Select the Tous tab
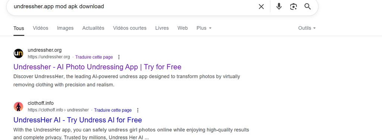This screenshot has width=382, height=140. tap(19, 28)
